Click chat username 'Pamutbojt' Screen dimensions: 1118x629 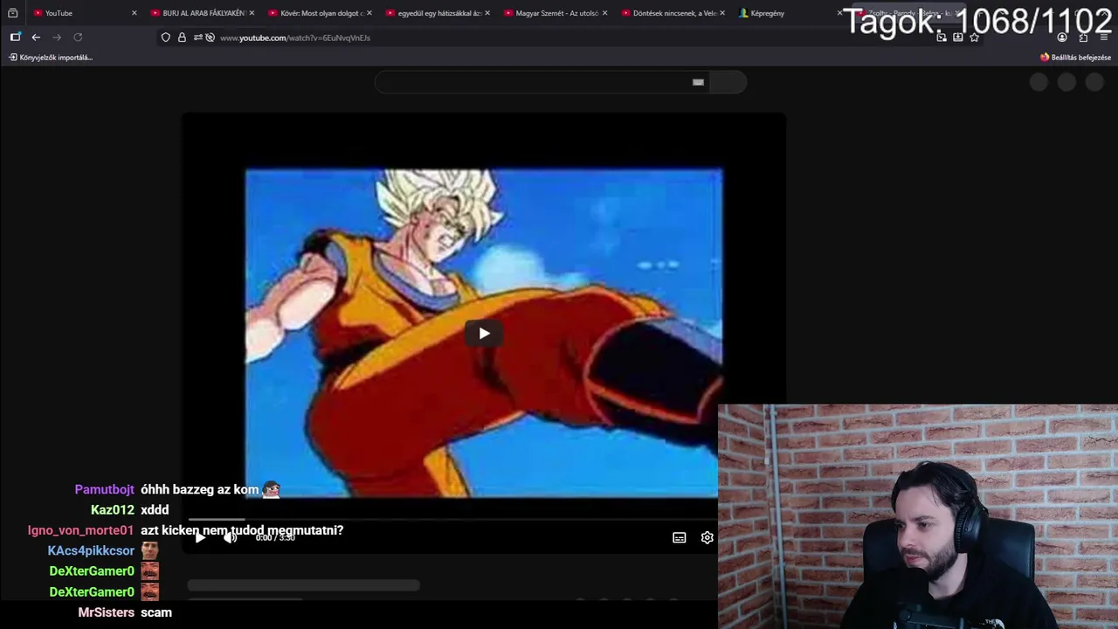pyautogui.click(x=105, y=489)
